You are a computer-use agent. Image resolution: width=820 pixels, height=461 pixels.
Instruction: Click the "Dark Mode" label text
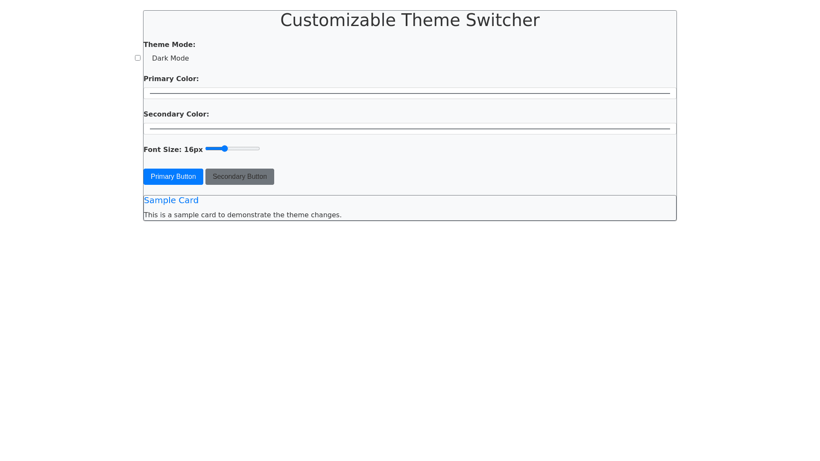point(170,58)
